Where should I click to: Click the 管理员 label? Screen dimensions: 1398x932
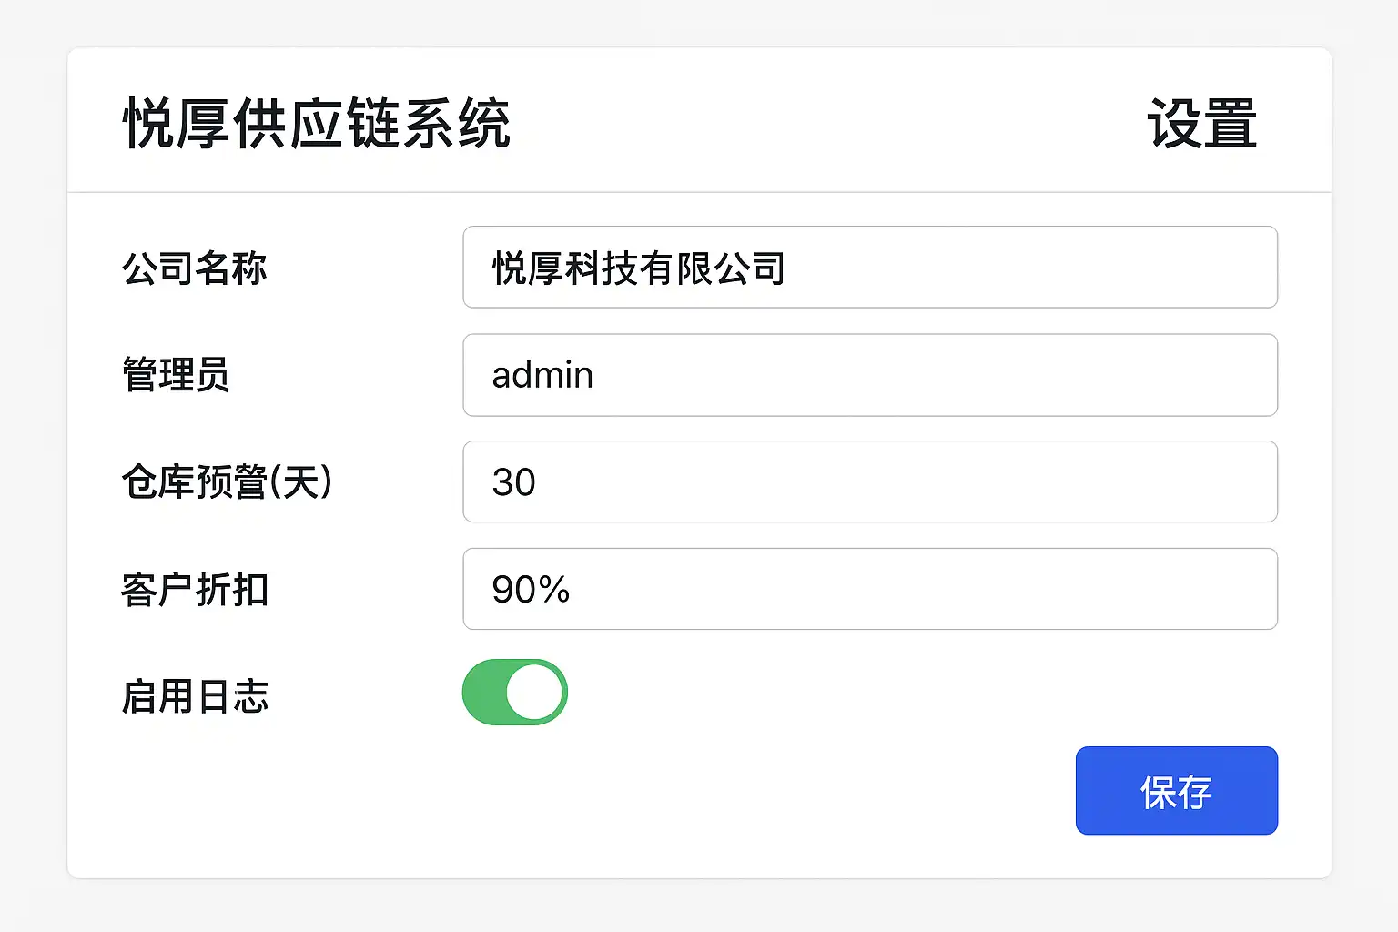point(176,375)
